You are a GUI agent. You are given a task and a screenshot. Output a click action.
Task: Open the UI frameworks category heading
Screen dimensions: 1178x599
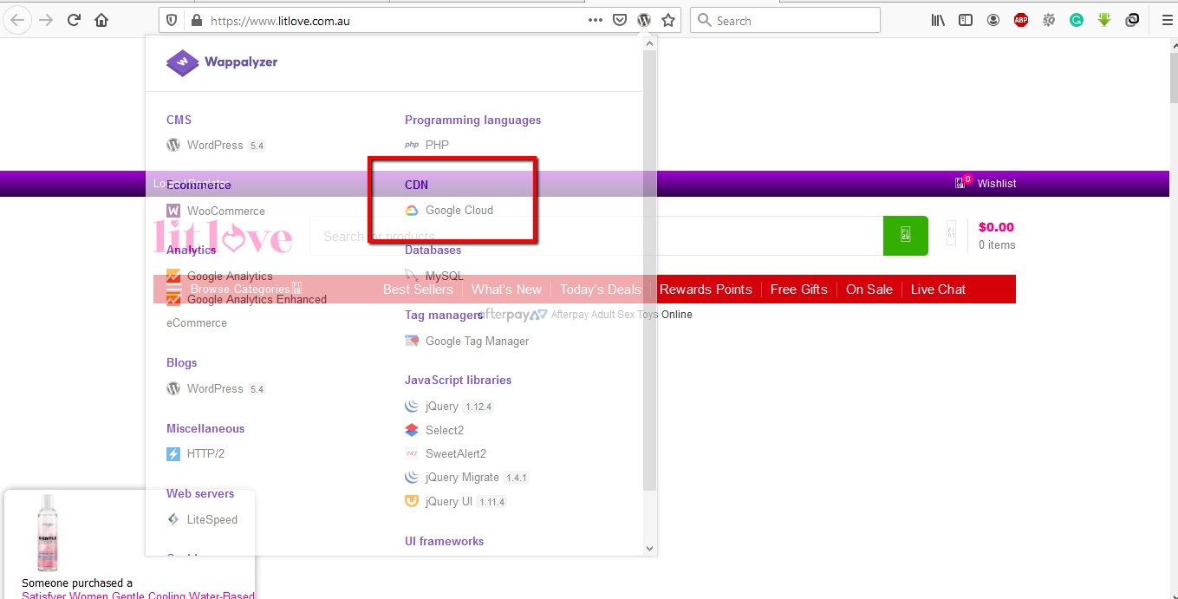coord(444,541)
